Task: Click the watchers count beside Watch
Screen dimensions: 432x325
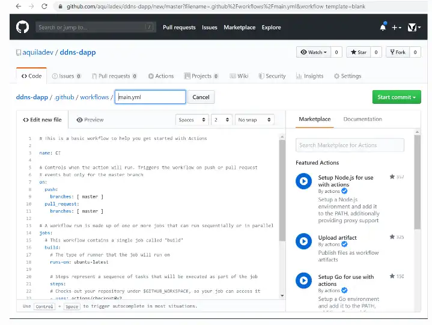Action: (336, 52)
